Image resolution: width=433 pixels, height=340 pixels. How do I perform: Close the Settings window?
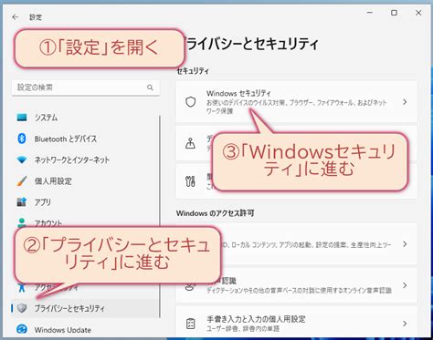pos(418,13)
